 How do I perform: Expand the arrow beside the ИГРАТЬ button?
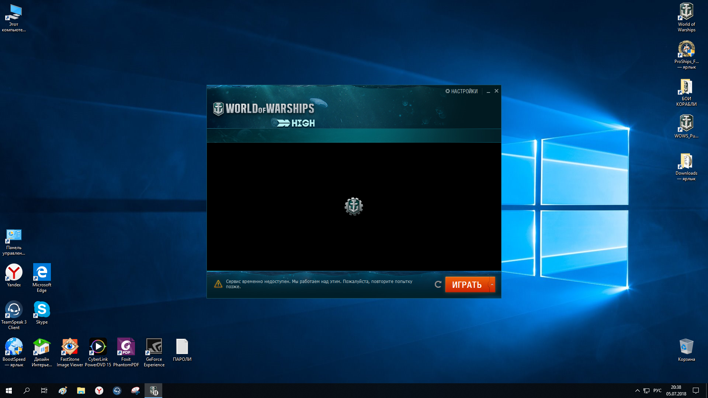[492, 284]
